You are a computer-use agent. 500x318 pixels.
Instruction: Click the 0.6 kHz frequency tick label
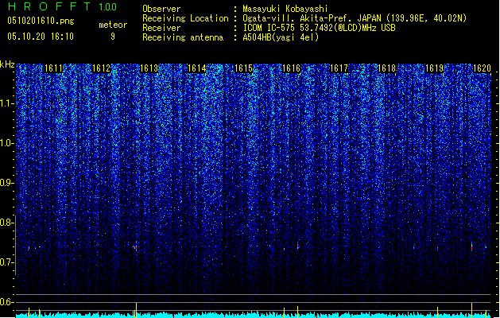tap(7, 302)
